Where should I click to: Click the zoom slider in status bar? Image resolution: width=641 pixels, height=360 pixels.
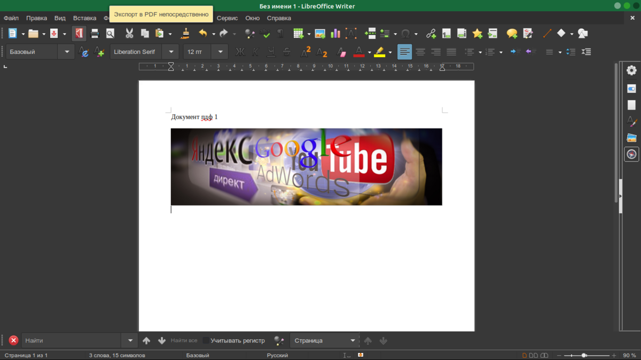coord(584,355)
